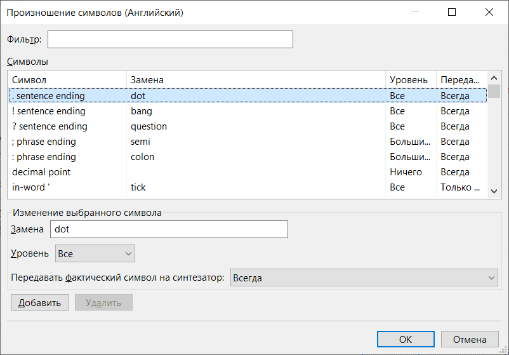Open the Уровень dropdown

pyautogui.click(x=95, y=254)
